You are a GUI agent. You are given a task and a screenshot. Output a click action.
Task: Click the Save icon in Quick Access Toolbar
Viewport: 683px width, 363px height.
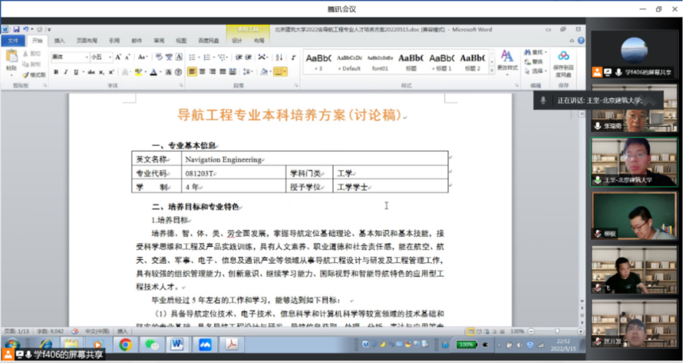point(17,29)
